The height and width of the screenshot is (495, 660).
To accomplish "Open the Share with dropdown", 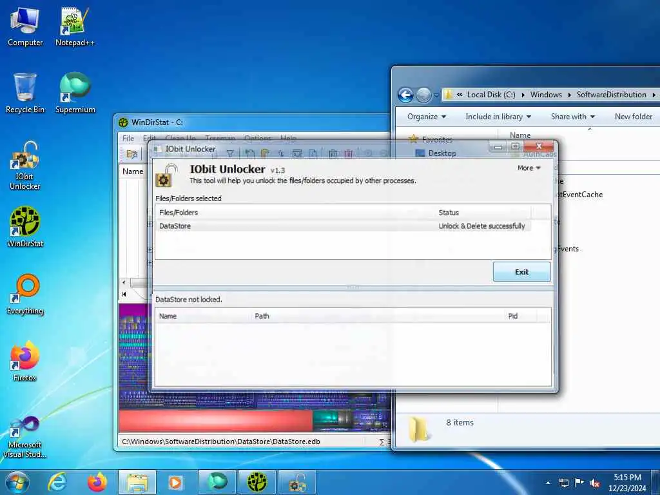I will [x=573, y=117].
